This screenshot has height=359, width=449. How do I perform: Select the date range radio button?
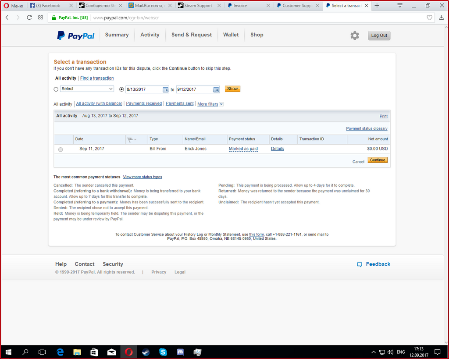(x=121, y=89)
